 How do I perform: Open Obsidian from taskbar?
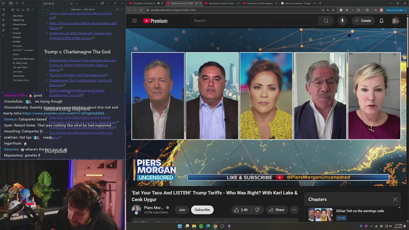coord(229,226)
